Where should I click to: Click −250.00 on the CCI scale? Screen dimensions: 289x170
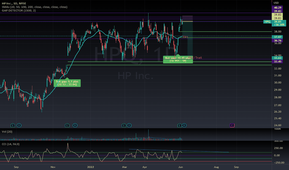tap(279, 163)
